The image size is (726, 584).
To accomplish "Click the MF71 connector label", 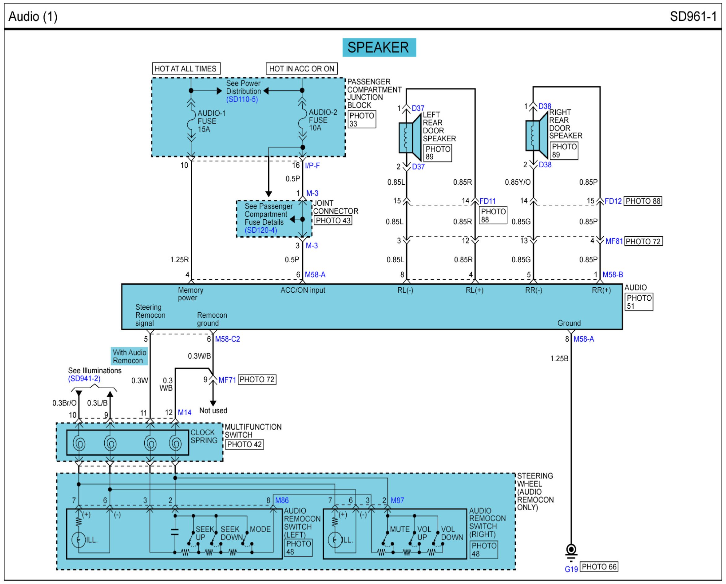I will (227, 380).
